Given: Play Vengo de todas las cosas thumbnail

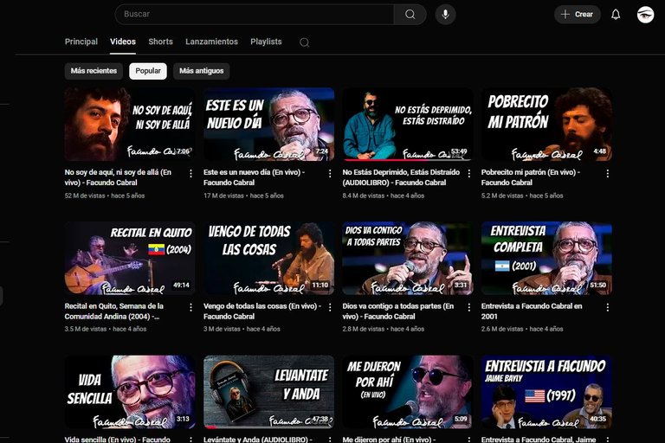Looking at the screenshot, I should click(269, 258).
